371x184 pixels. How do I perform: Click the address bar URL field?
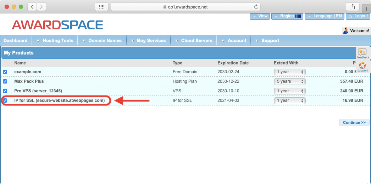click(185, 7)
